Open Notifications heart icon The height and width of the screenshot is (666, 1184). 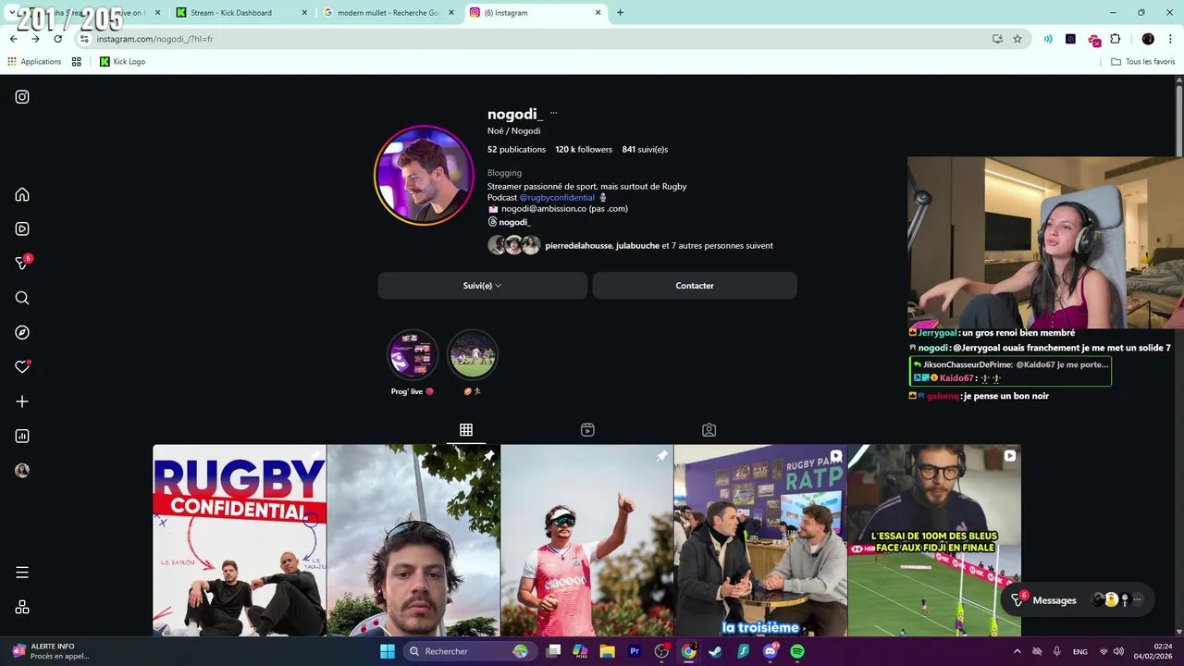pos(22,367)
